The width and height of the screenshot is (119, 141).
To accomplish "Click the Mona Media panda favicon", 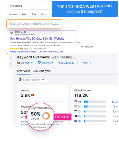I will coord(11,33).
